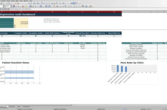Open the Window menu
This screenshot has height=110, width=167.
coord(26,1)
